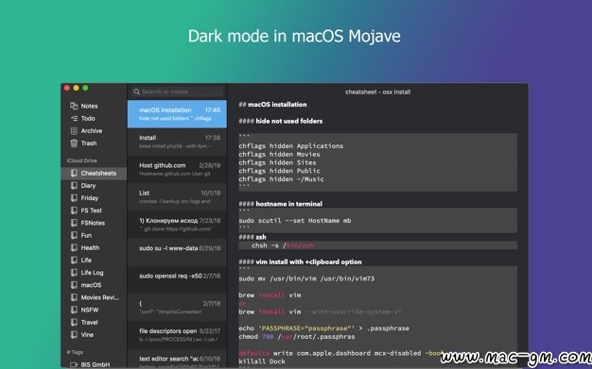Focus the 'Search or create' field
The image size is (592, 369).
tap(177, 92)
